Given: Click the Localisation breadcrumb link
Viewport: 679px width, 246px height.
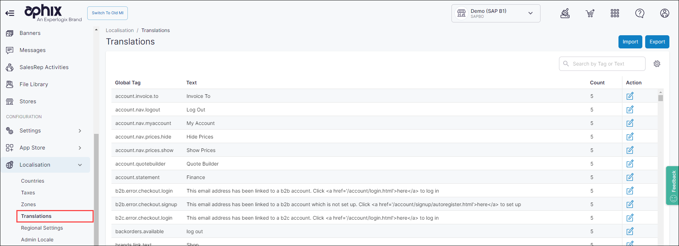Looking at the screenshot, I should click(x=120, y=30).
